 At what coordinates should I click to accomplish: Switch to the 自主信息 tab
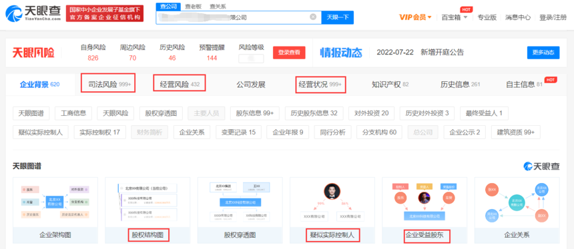[524, 85]
